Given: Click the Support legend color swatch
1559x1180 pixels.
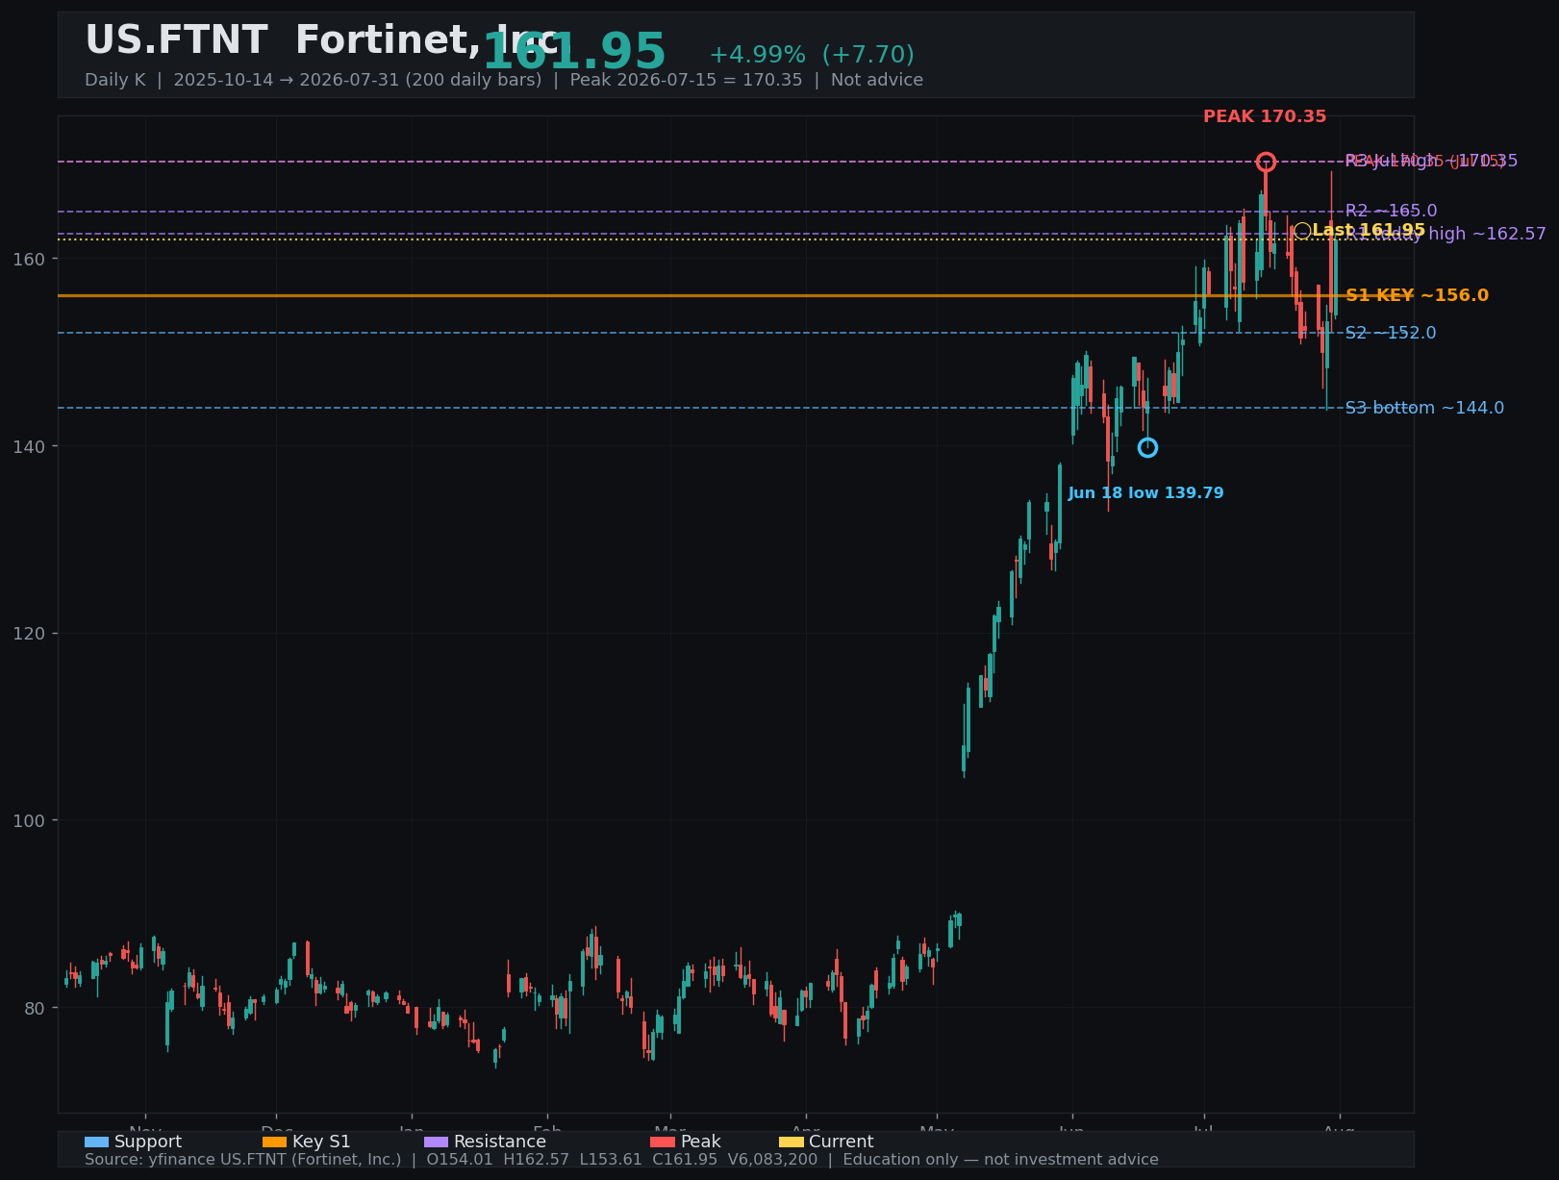Looking at the screenshot, I should tap(96, 1142).
